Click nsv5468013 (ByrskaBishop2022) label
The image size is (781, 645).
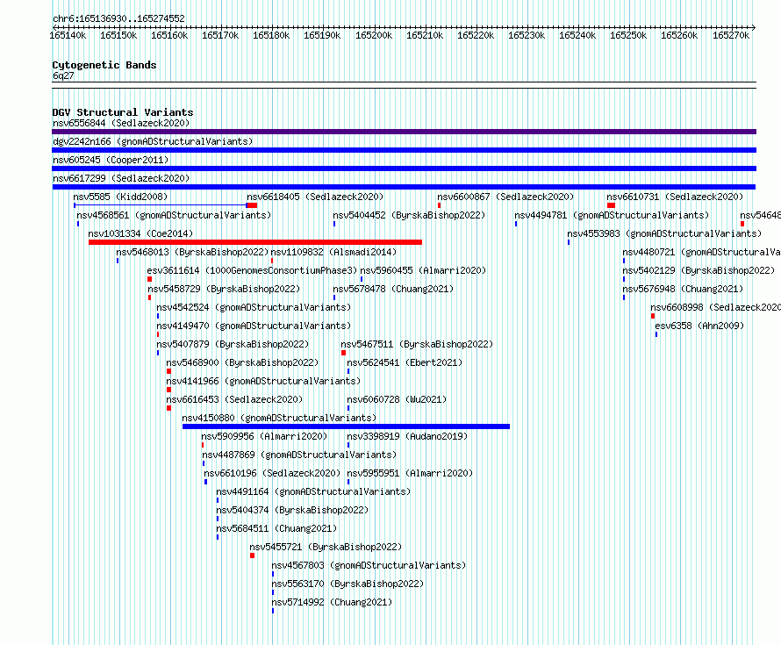(192, 252)
